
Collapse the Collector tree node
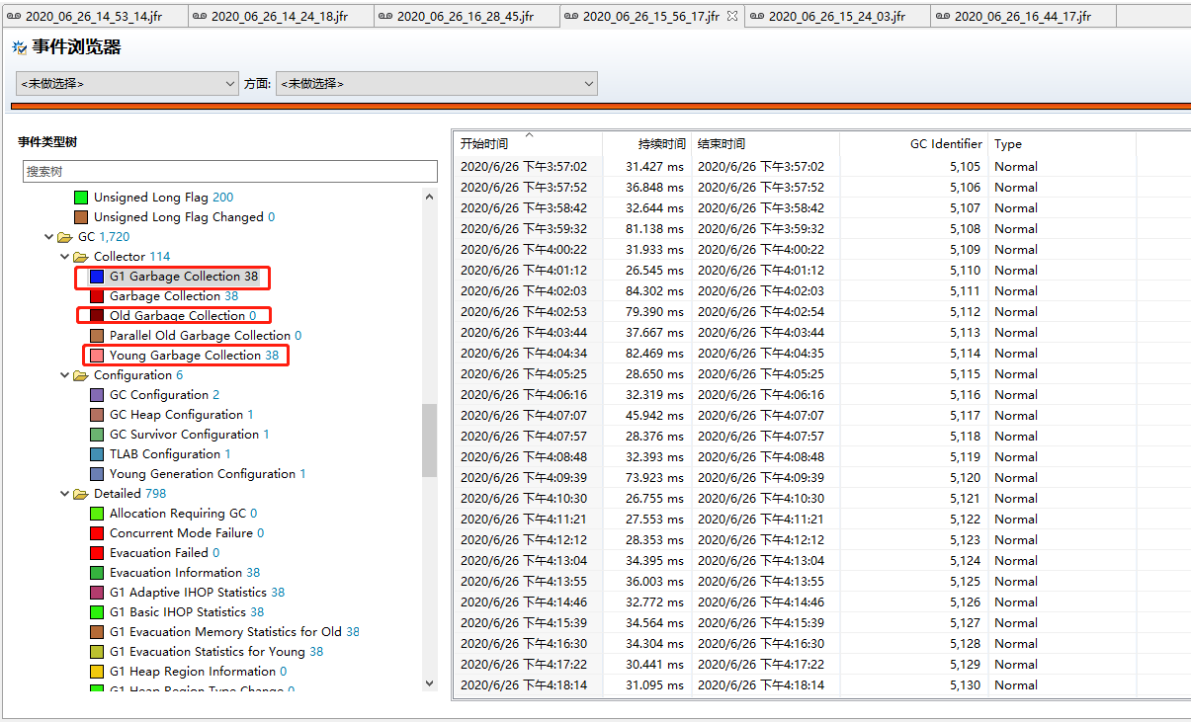click(x=65, y=257)
